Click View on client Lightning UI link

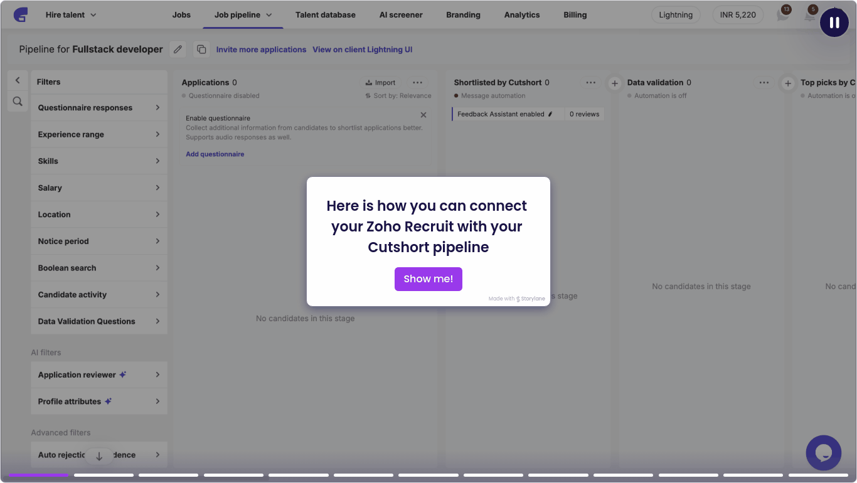click(363, 50)
